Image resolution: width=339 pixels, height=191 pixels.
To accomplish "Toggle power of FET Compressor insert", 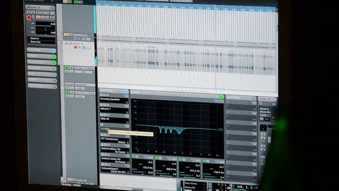I will 102,135.
